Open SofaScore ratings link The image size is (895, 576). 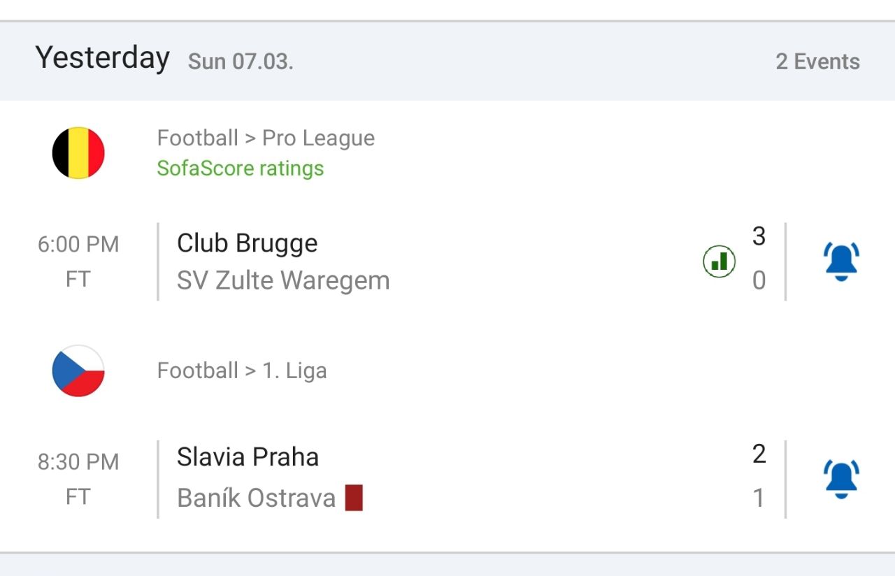coord(241,168)
